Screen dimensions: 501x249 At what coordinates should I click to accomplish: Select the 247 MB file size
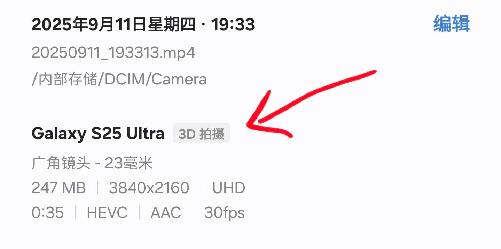point(58,188)
